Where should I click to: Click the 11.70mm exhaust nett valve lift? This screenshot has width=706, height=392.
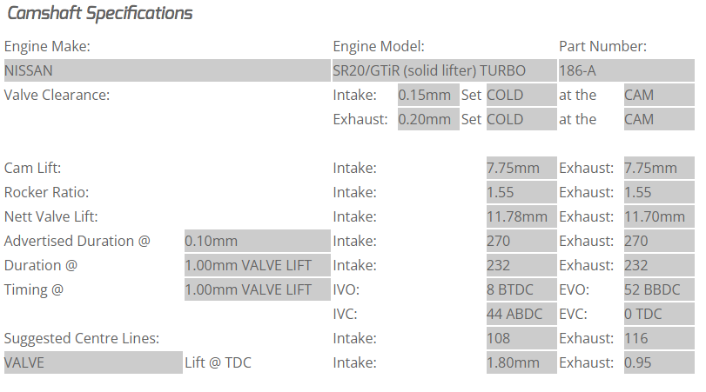pyautogui.click(x=652, y=216)
